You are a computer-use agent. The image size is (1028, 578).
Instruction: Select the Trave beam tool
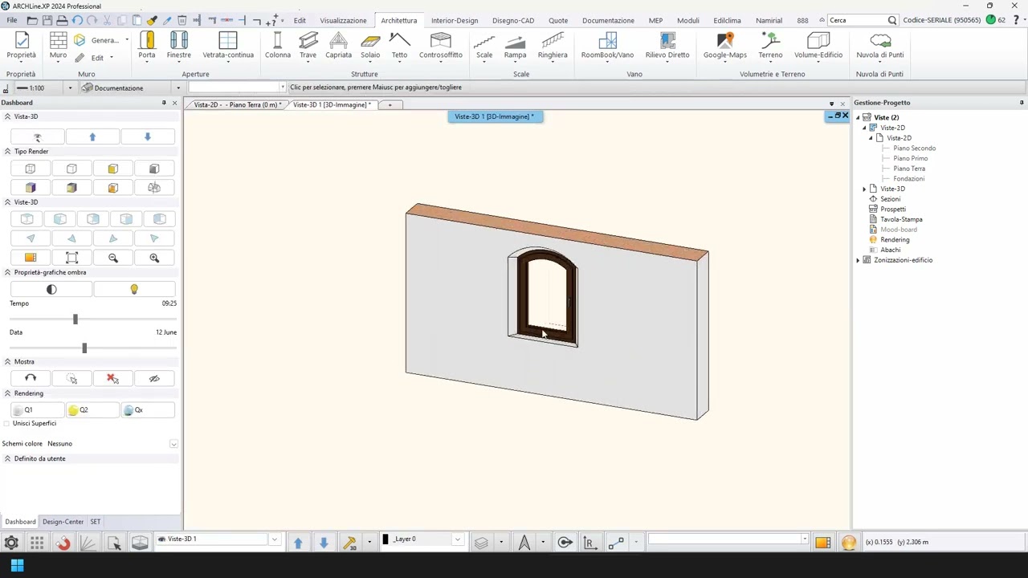tap(308, 45)
